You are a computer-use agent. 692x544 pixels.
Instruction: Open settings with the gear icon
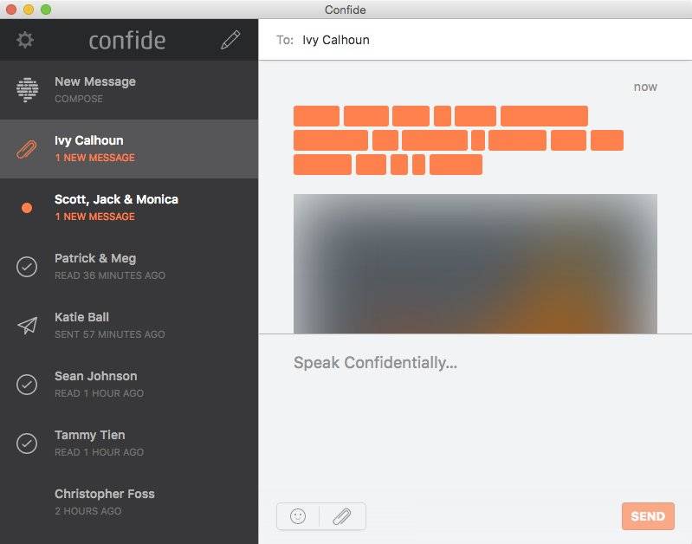click(25, 40)
